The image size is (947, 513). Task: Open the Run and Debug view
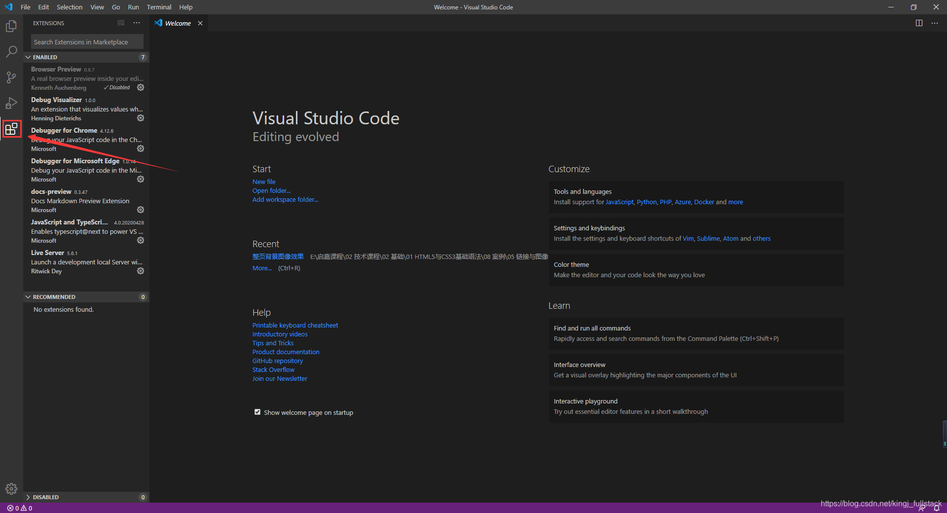click(11, 103)
